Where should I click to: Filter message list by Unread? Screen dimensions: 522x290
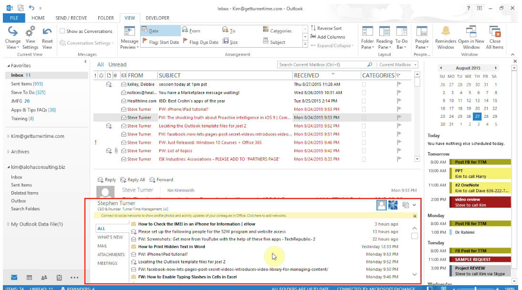(x=117, y=64)
